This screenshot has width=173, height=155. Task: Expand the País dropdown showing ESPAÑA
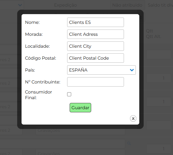pyautogui.click(x=101, y=70)
